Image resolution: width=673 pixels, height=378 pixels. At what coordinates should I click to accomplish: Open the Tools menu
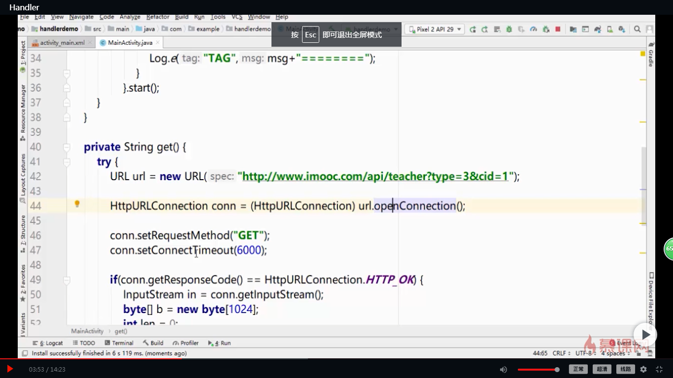click(x=218, y=17)
